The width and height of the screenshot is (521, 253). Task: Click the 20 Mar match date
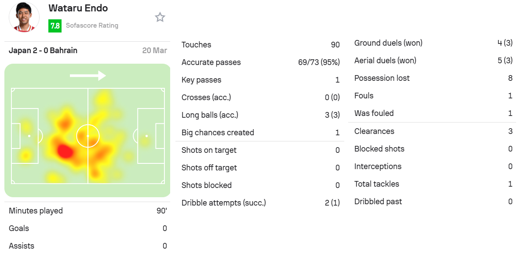click(x=154, y=51)
